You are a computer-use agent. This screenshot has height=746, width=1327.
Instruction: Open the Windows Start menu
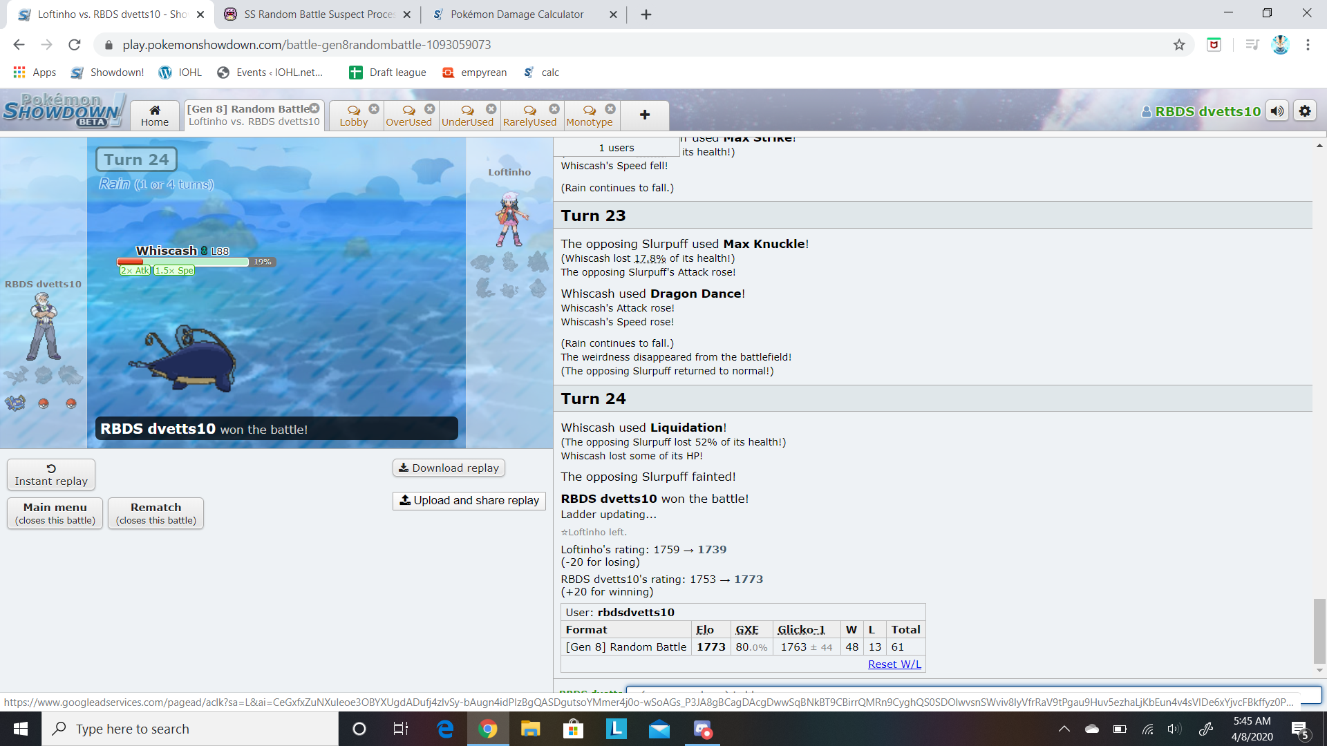[21, 729]
